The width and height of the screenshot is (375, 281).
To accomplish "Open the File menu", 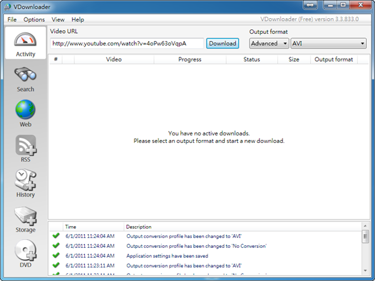I will point(12,19).
